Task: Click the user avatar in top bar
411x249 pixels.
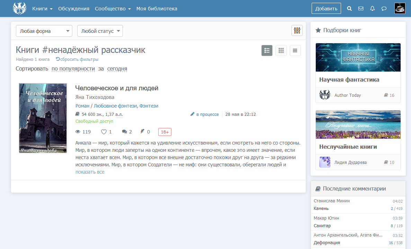Action: [400, 8]
